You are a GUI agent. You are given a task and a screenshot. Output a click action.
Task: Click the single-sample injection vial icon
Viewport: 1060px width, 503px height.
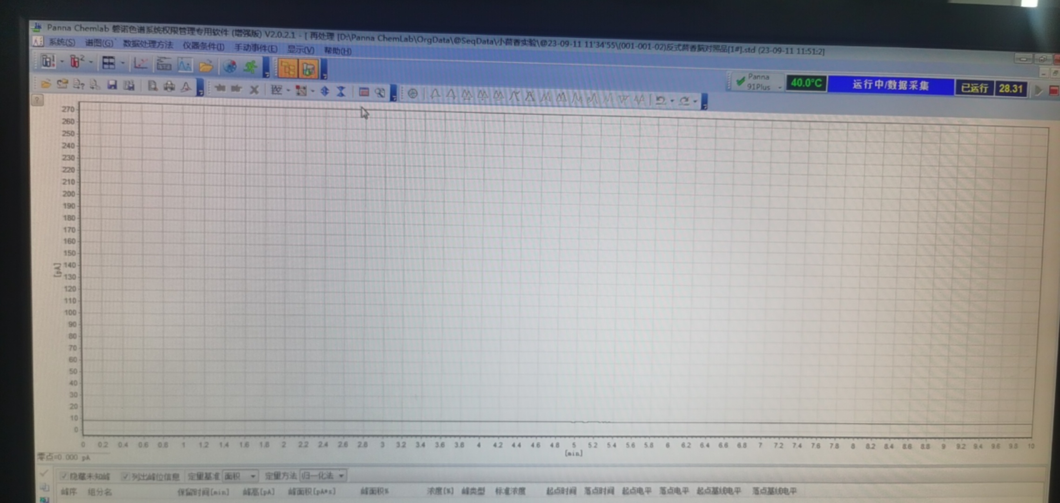coord(48,61)
